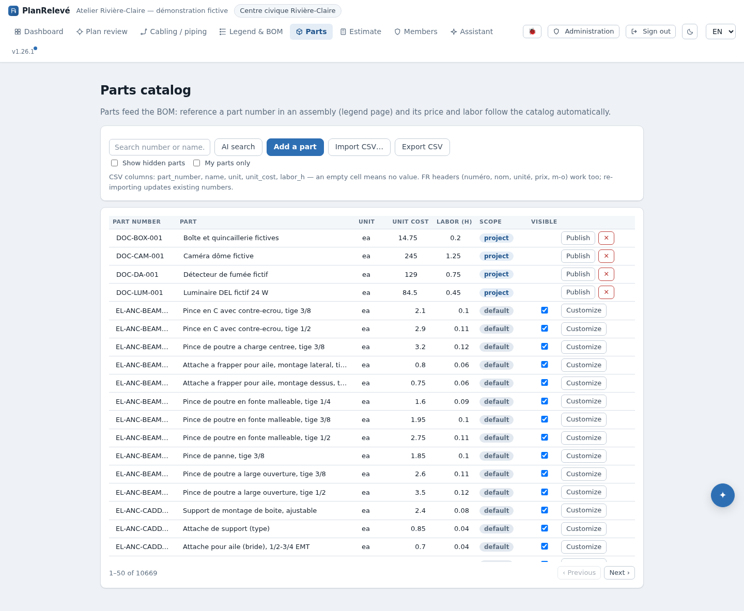Uncheck visible for Pince de panne, tige 3/8
Viewport: 744px width, 611px height.
[545, 456]
